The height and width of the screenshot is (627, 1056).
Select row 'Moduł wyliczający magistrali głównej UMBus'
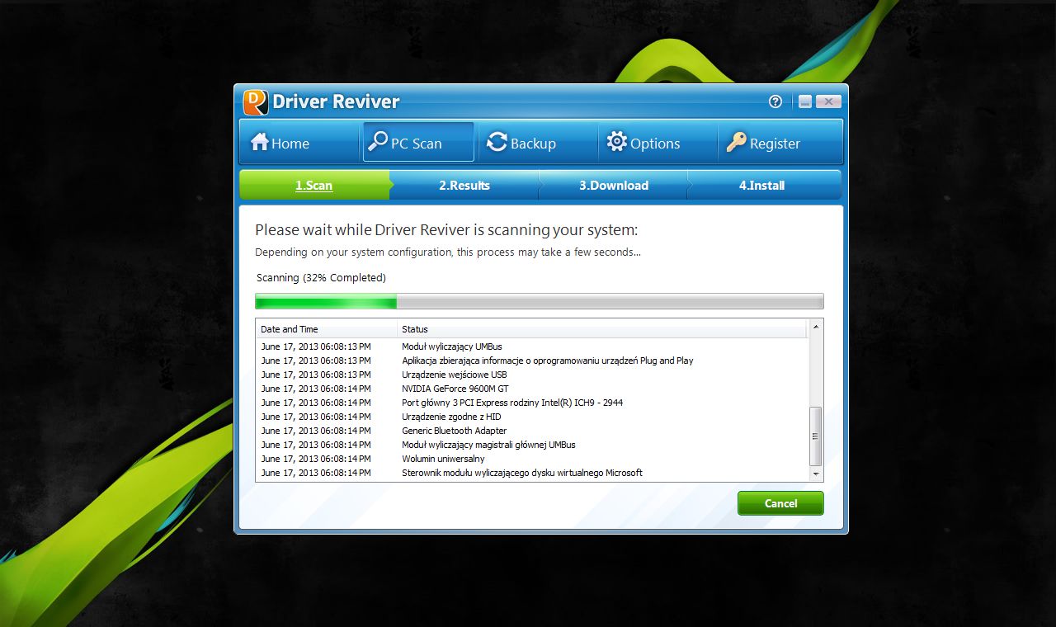[532, 445]
